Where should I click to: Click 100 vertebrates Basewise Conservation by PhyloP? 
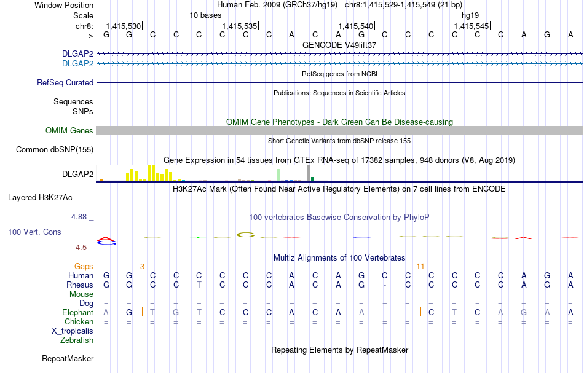339,218
